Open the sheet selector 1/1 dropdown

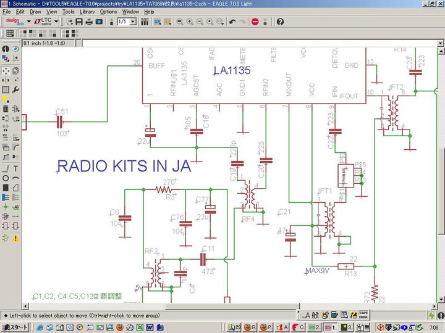[132, 22]
